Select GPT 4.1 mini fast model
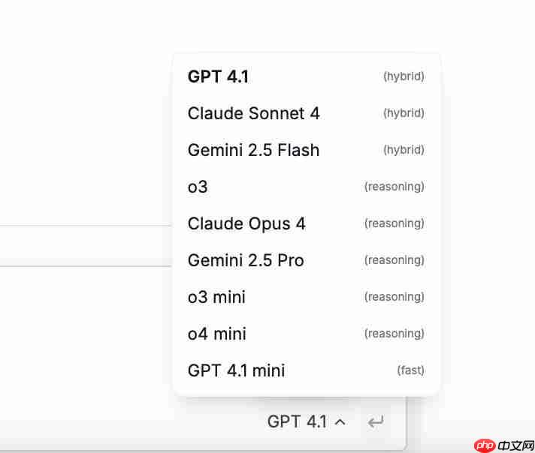 (x=306, y=370)
